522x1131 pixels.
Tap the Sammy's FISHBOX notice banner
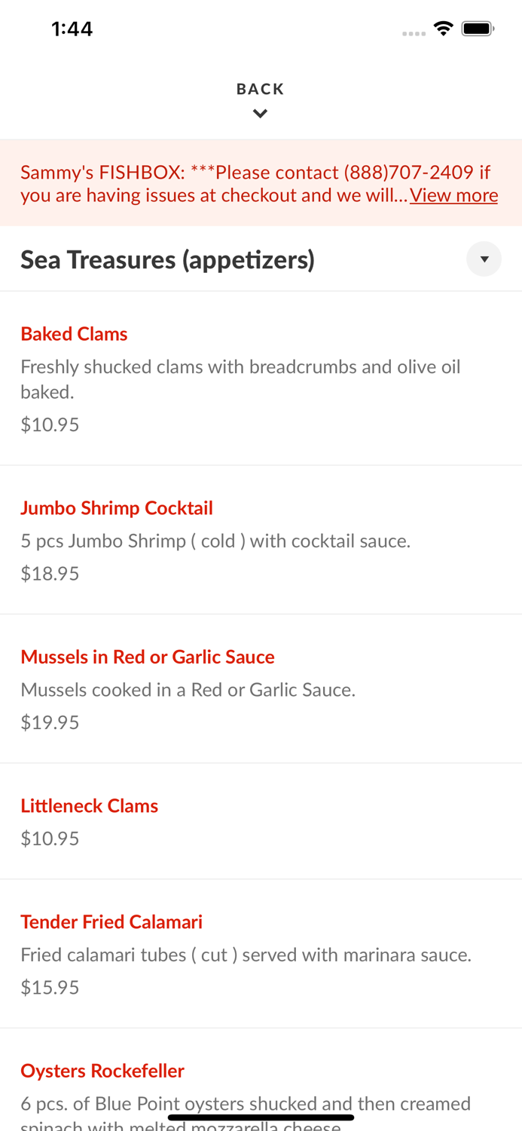[x=261, y=182]
